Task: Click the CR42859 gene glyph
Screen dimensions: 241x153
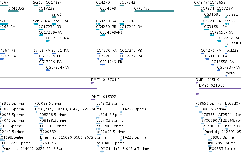Action: 14,11
